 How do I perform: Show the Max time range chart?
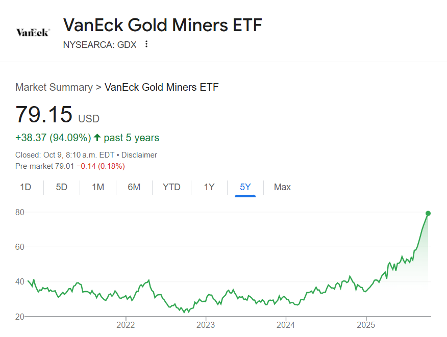point(282,187)
